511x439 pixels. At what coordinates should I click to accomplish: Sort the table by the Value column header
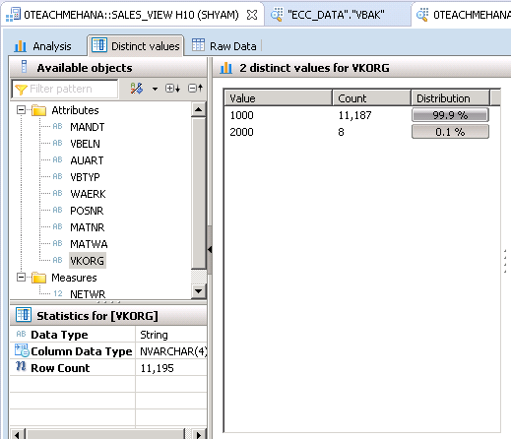[x=279, y=98]
